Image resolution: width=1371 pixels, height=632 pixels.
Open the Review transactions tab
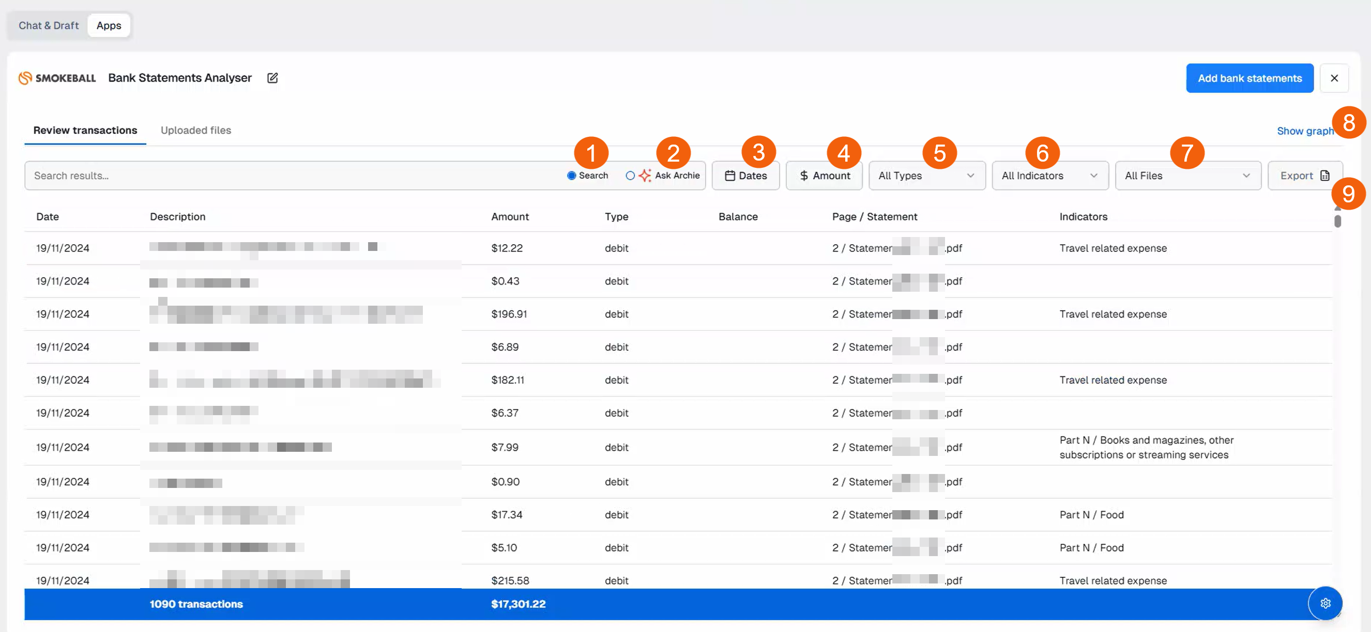pyautogui.click(x=85, y=130)
